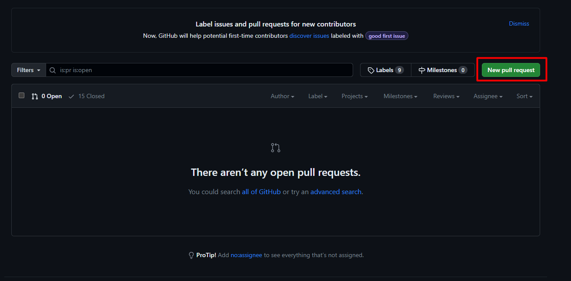Click the pull request icon beside 0 Open

pyautogui.click(x=35, y=96)
